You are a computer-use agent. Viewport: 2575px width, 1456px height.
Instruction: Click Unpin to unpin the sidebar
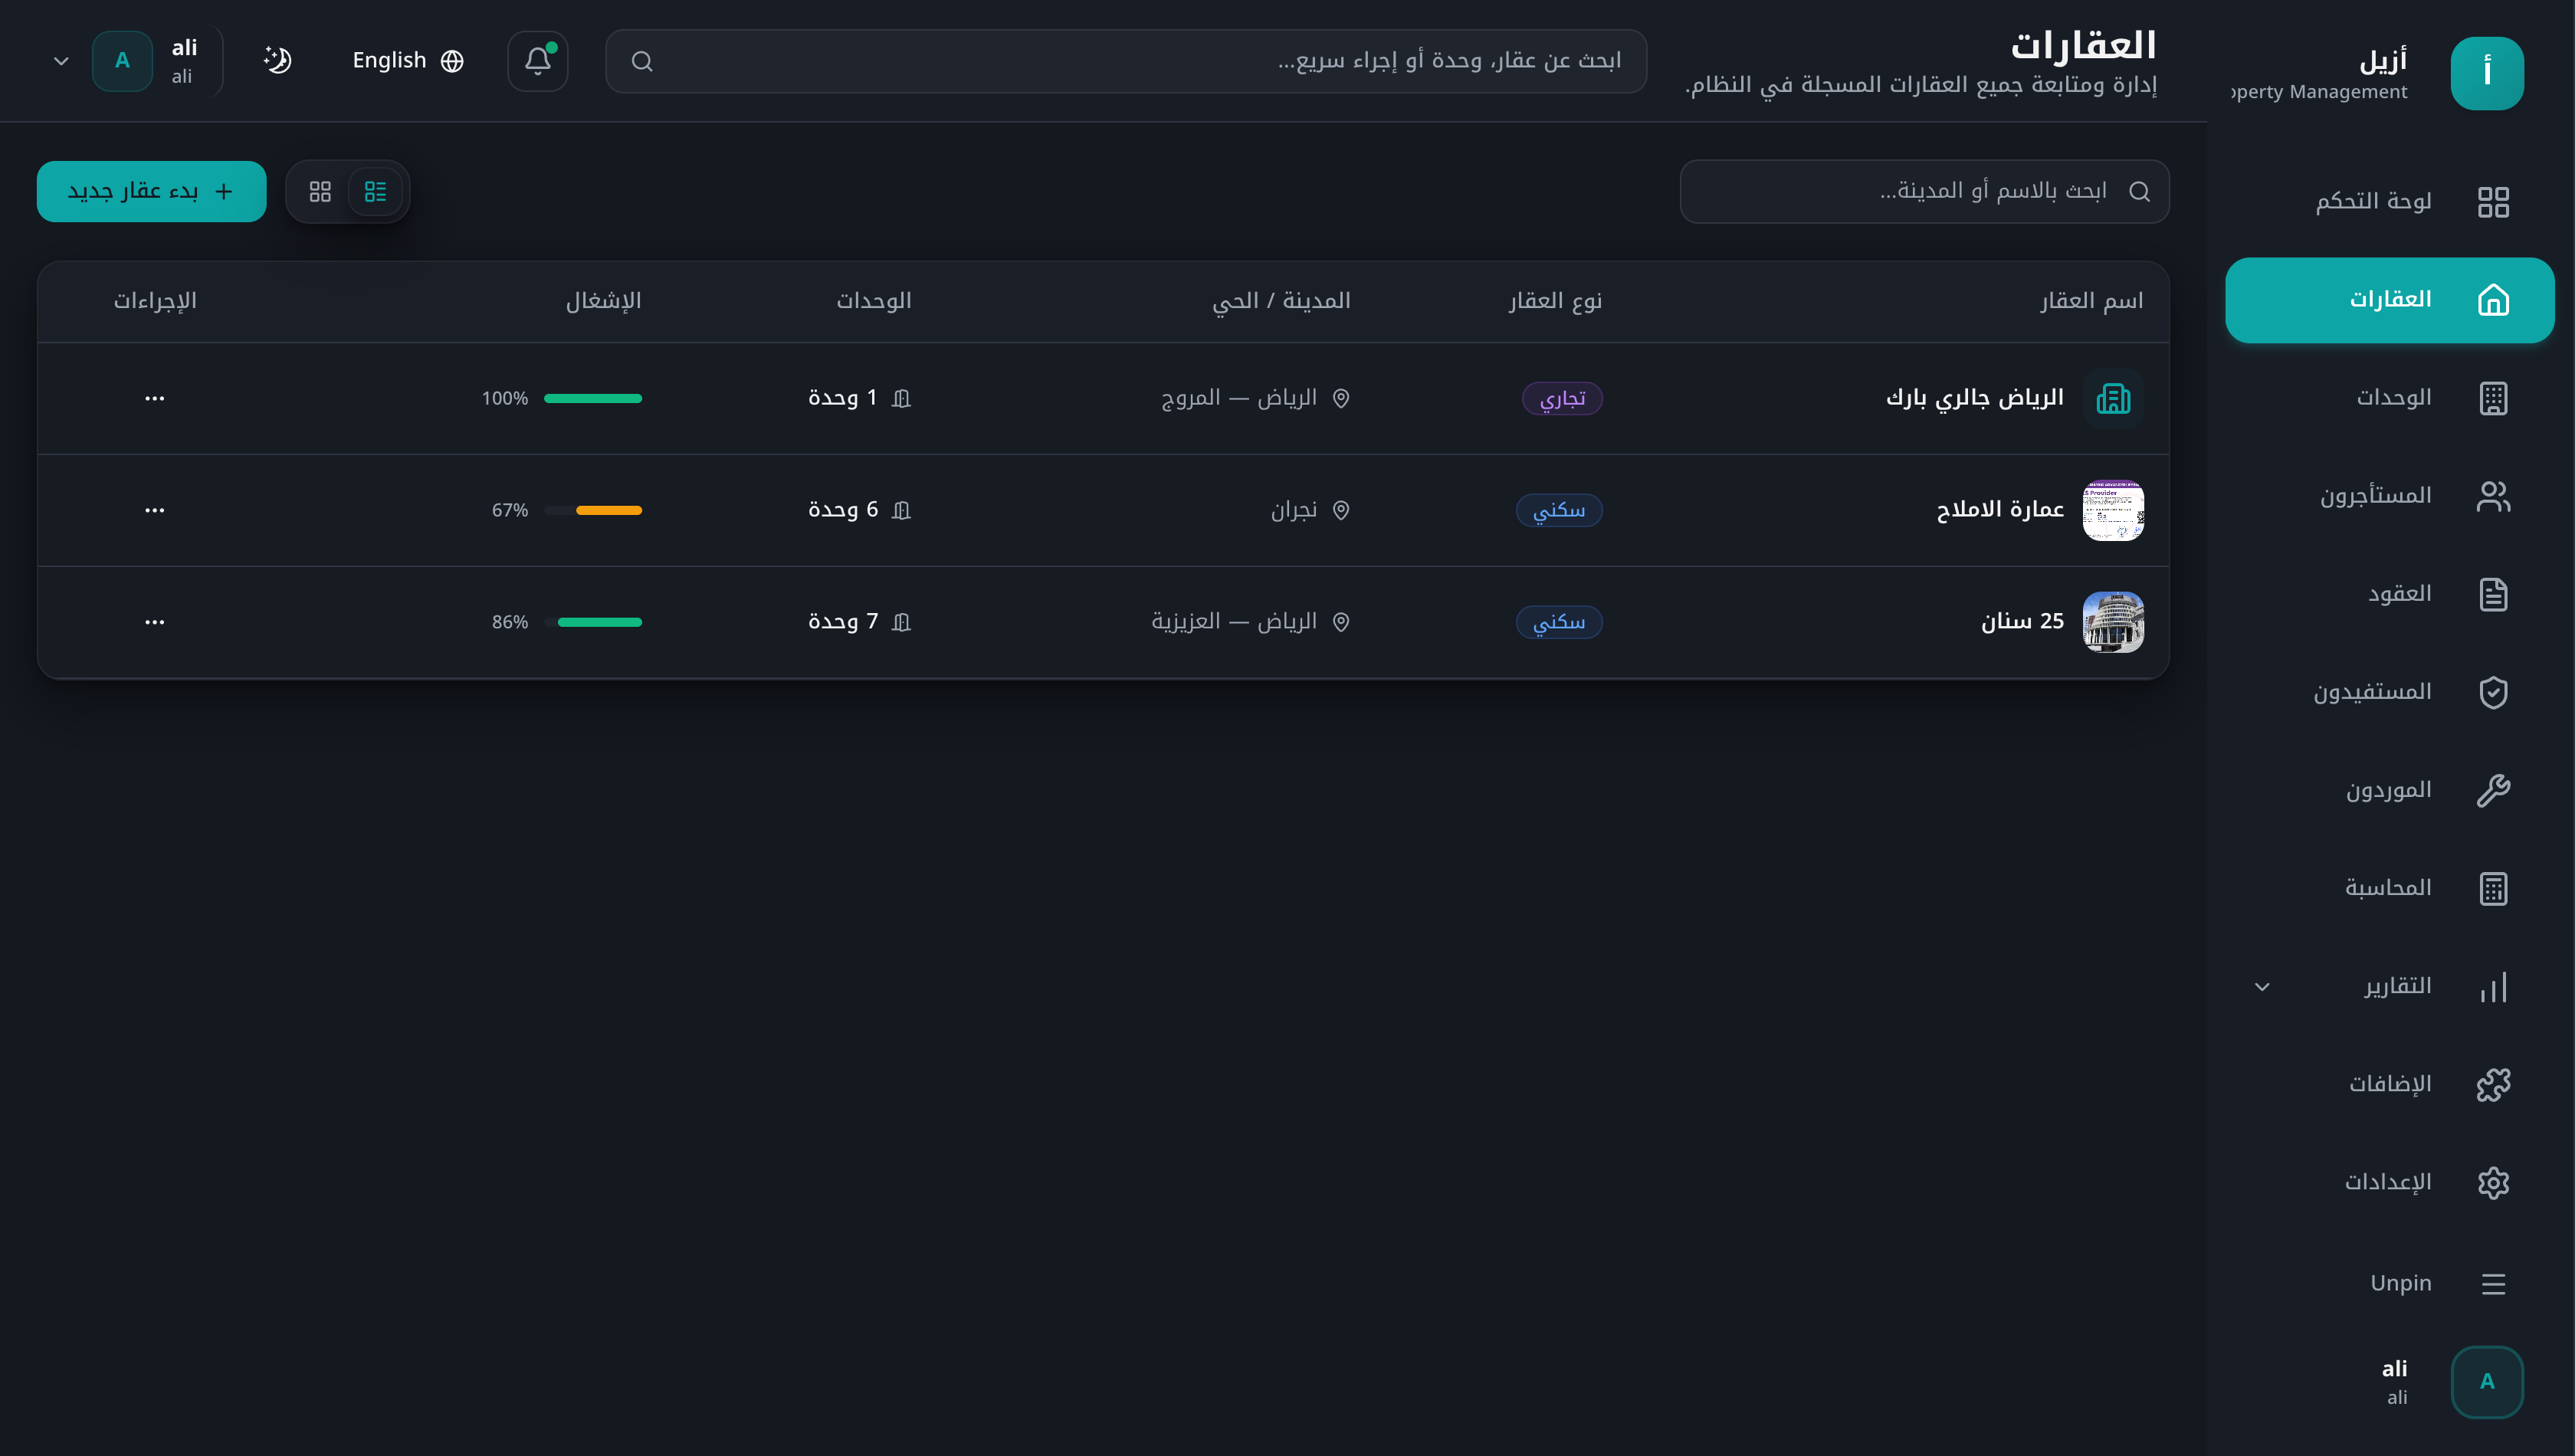pyautogui.click(x=2389, y=1283)
